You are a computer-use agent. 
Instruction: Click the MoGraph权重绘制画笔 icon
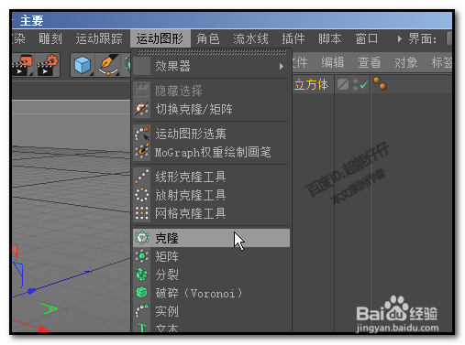(x=142, y=152)
